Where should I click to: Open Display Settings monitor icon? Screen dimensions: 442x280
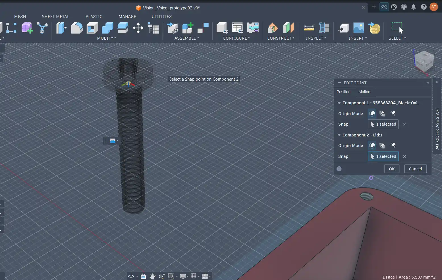pos(183,276)
